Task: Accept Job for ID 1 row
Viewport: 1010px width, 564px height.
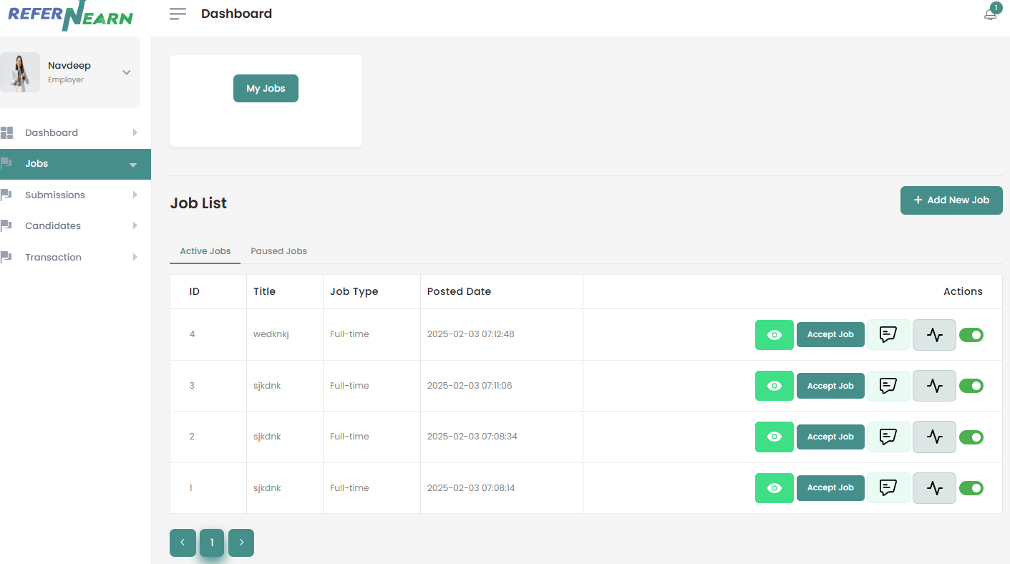Action: click(x=830, y=487)
